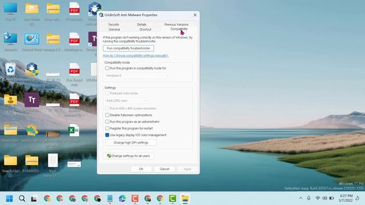Open the Windows Start menu
This screenshot has height=205, width=365.
[x=10, y=199]
